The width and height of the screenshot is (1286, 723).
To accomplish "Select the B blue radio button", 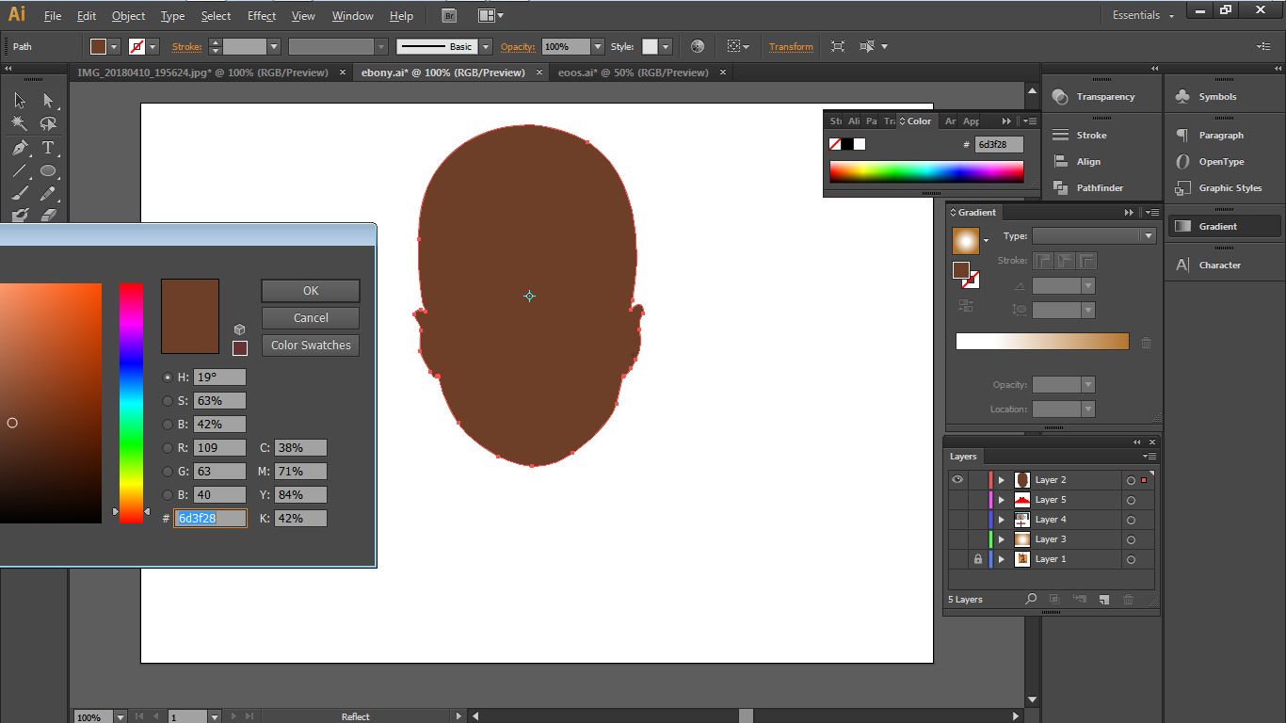I will click(x=168, y=495).
